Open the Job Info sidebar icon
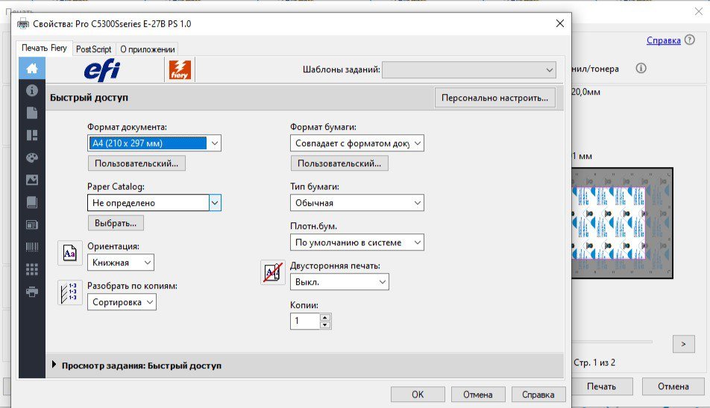 coord(31,90)
